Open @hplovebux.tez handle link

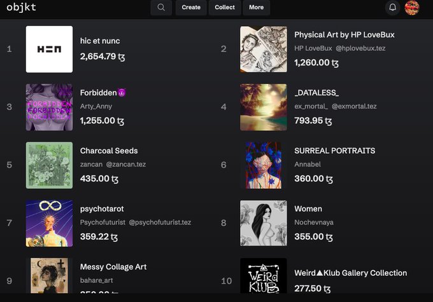click(360, 48)
